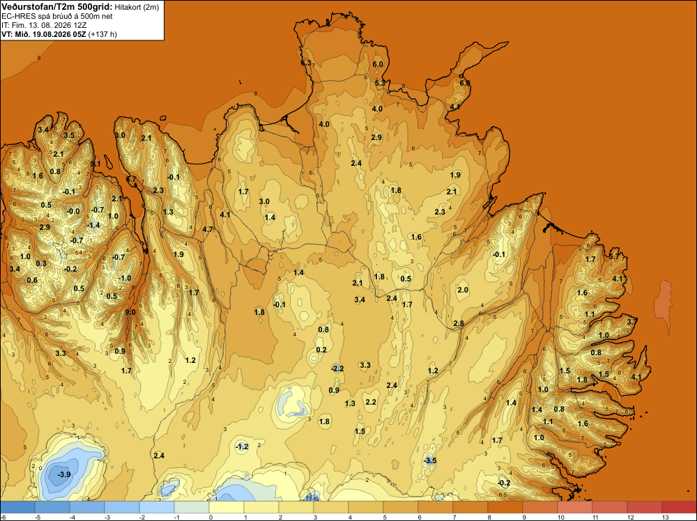The width and height of the screenshot is (697, 521).
Task: Click the 5.7 east coast label
Action: tap(614, 256)
